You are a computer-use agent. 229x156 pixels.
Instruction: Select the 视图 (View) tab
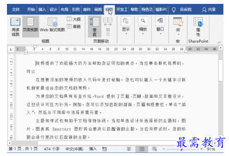[109, 9]
